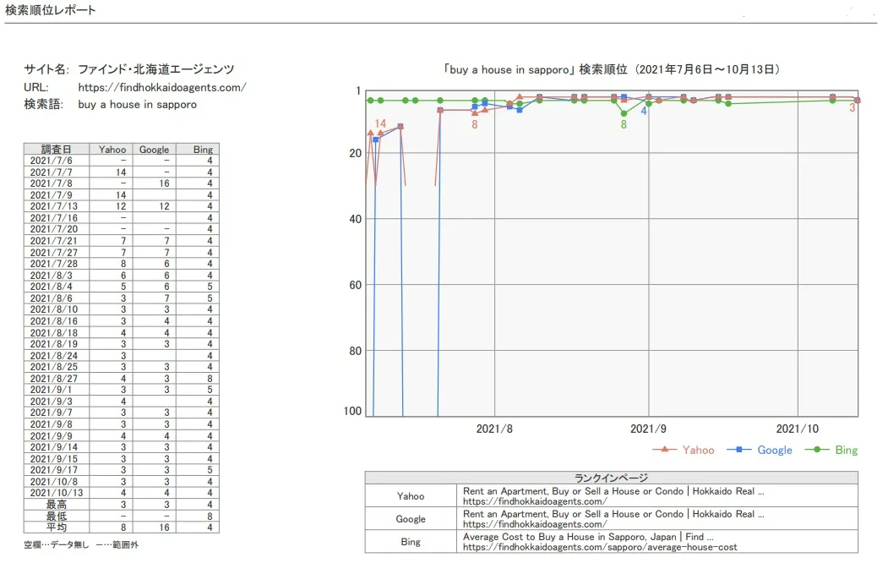The image size is (888, 574).
Task: Click the y-axis label 100
Action: pyautogui.click(x=352, y=411)
